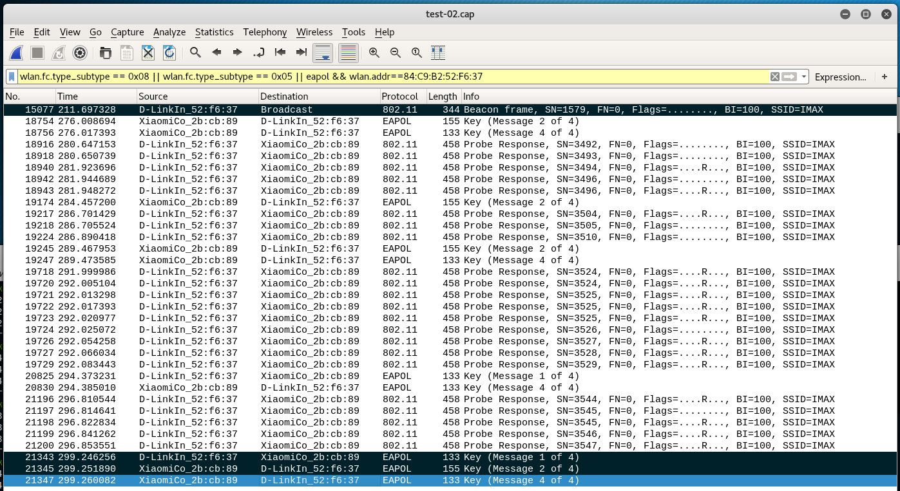Viewport: 900px width, 491px height.
Task: Start capturing packets with shark fin icon
Action: (x=17, y=53)
